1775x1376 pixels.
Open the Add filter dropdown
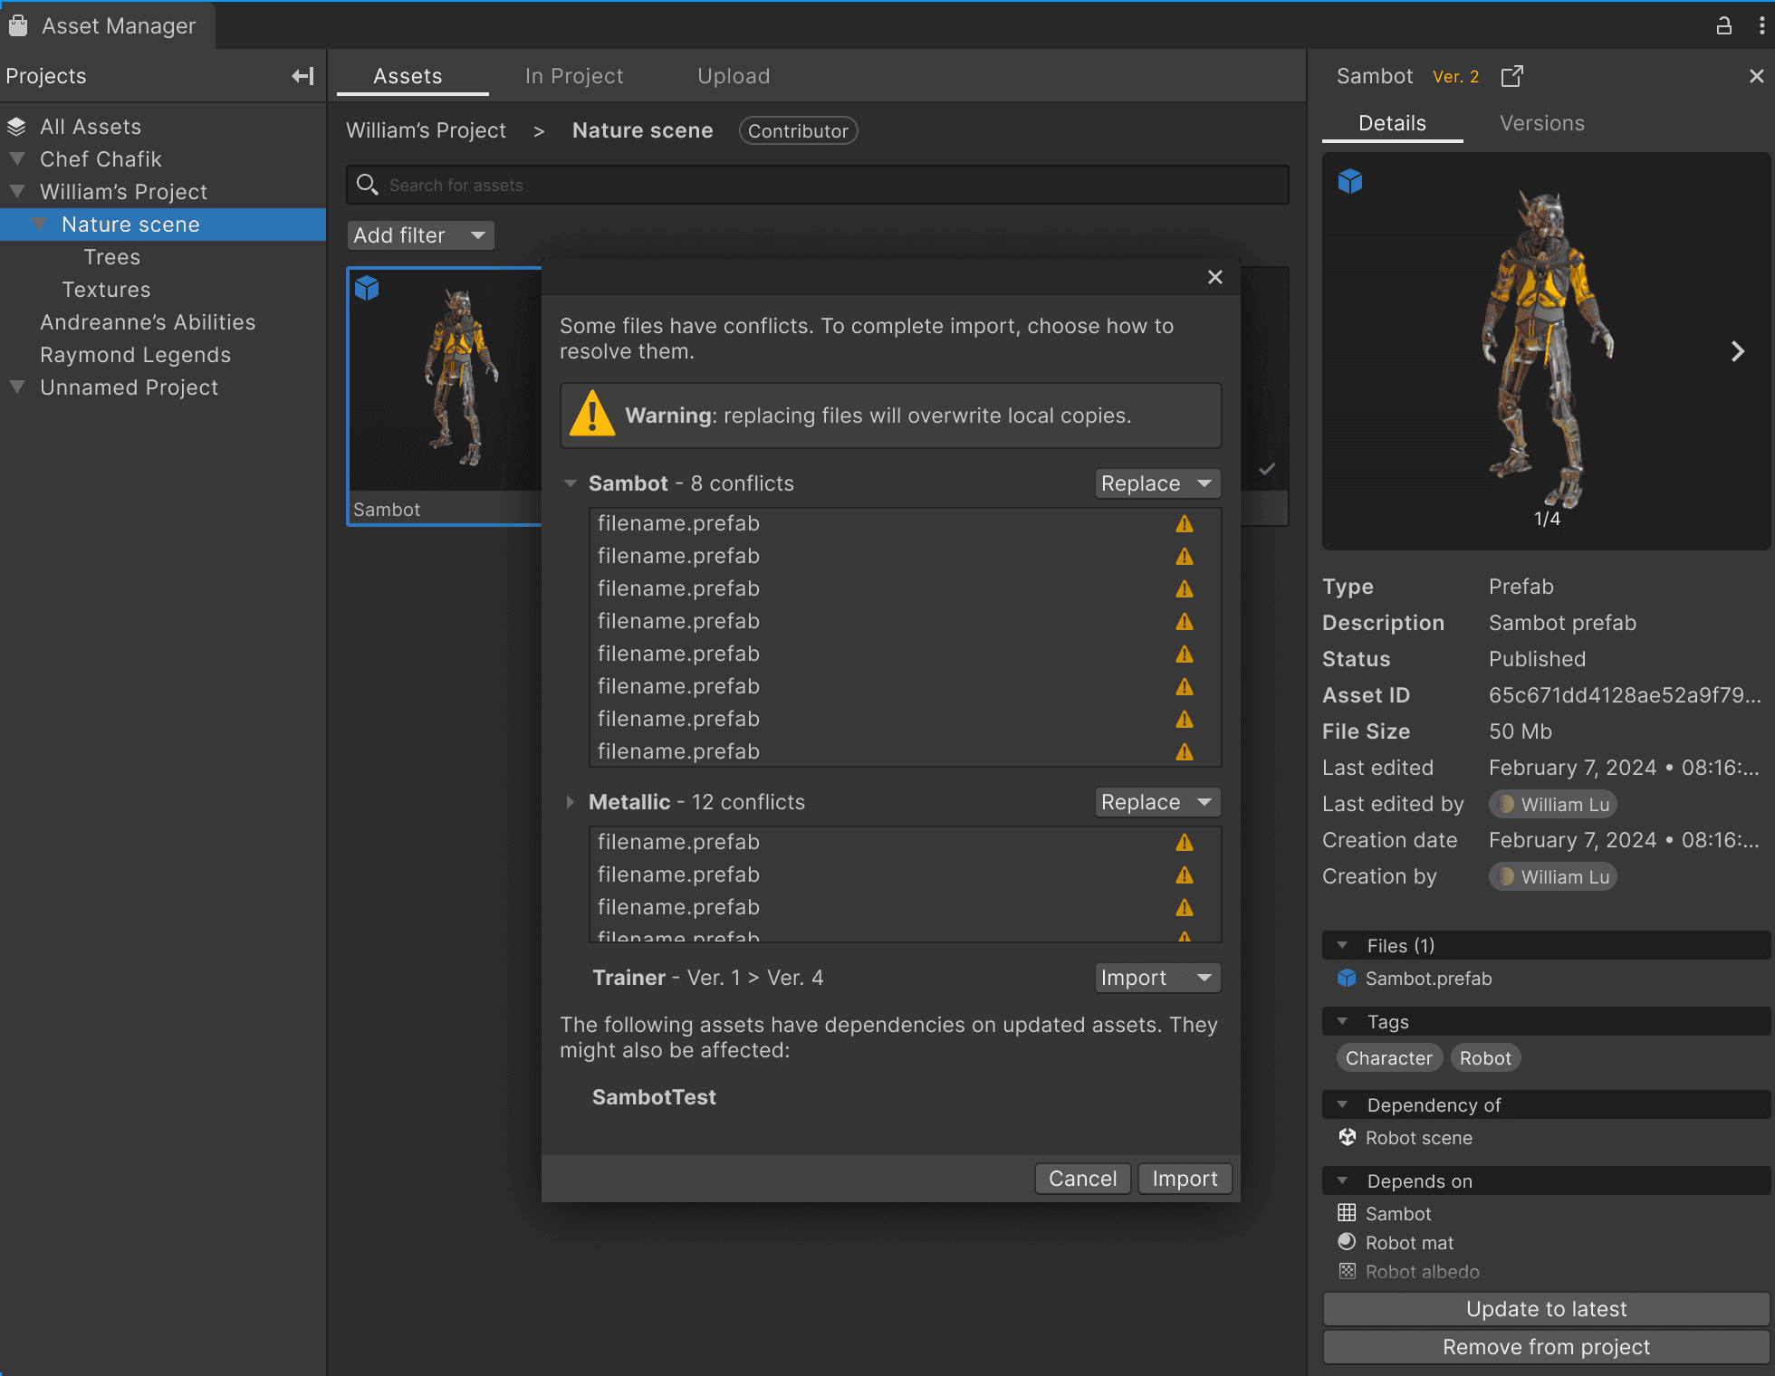click(x=419, y=234)
